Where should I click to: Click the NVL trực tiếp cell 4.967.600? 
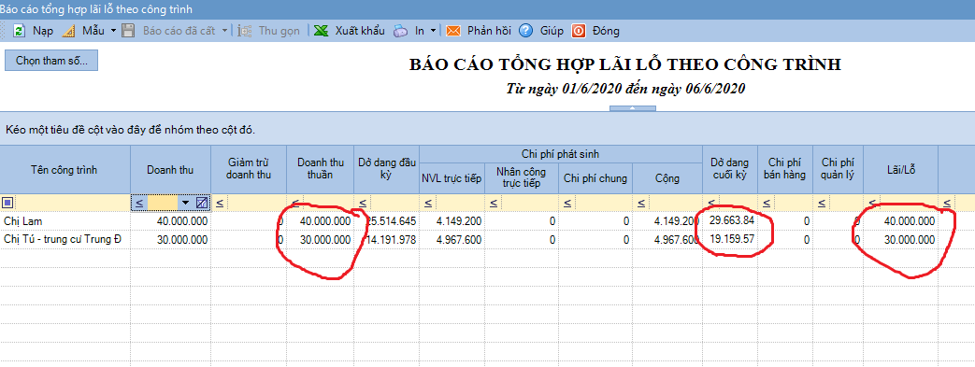coord(452,240)
